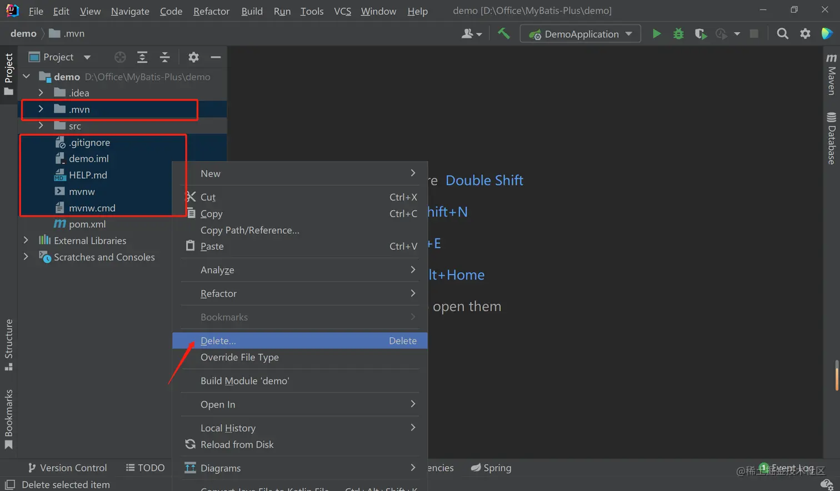Image resolution: width=840 pixels, height=491 pixels.
Task: Choose Cut in the context menu
Action: 300,197
